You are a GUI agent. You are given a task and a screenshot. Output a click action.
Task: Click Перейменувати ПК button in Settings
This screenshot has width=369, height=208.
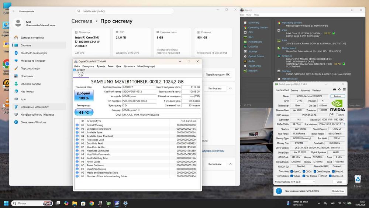pos(217,75)
